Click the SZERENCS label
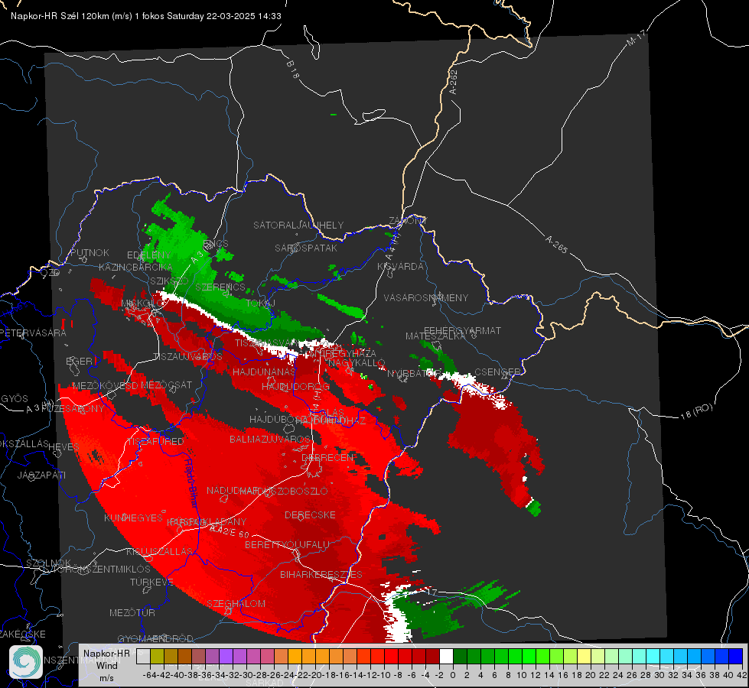This screenshot has height=688, width=749. (220, 287)
